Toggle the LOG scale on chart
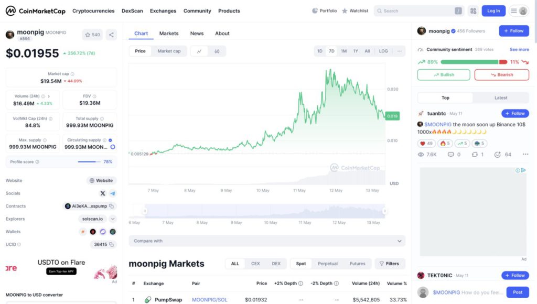 click(383, 51)
